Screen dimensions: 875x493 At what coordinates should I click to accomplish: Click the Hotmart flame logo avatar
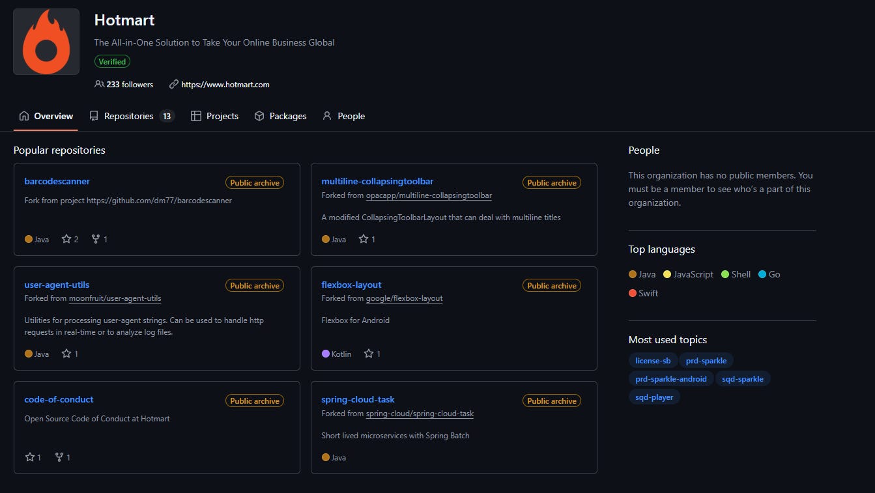46,42
